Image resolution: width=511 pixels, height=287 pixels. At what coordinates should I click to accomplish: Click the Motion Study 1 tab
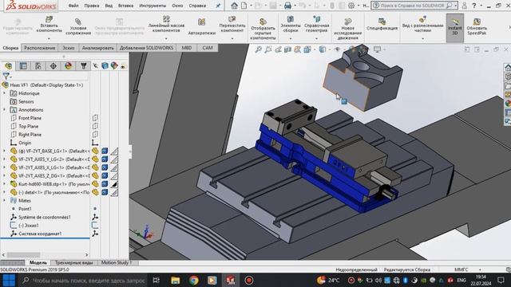[116, 262]
